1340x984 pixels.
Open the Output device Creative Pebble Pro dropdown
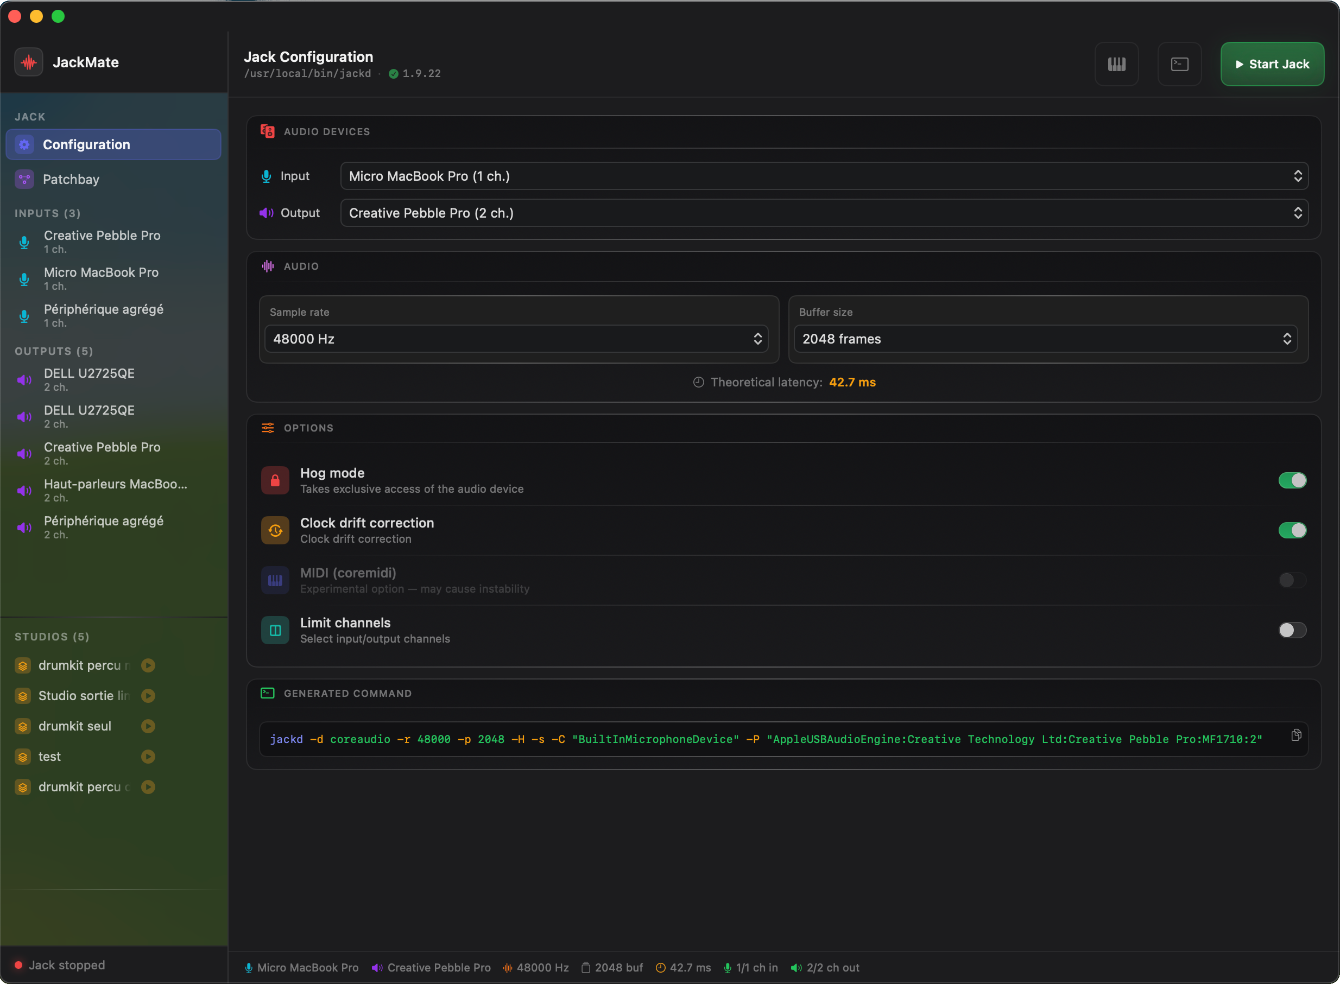tap(824, 213)
